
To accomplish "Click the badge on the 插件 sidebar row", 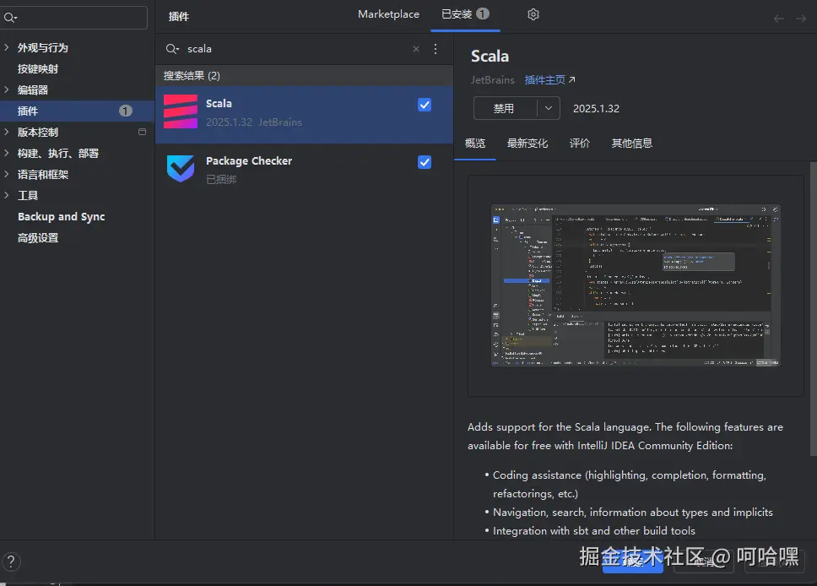I will pyautogui.click(x=126, y=111).
